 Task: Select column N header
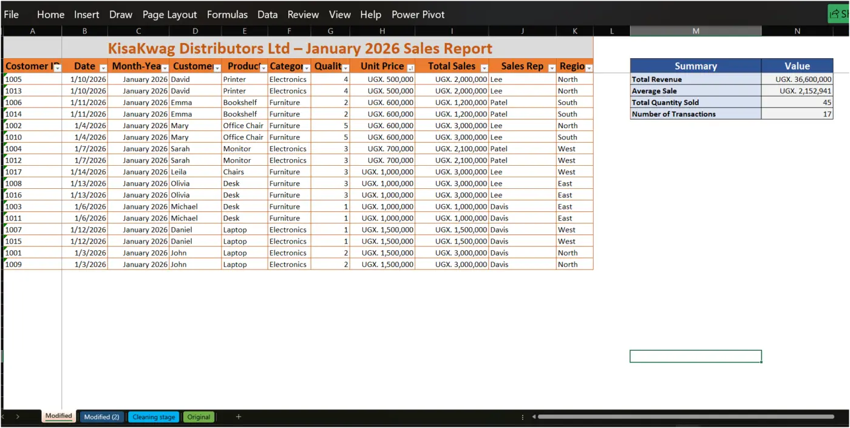point(797,31)
